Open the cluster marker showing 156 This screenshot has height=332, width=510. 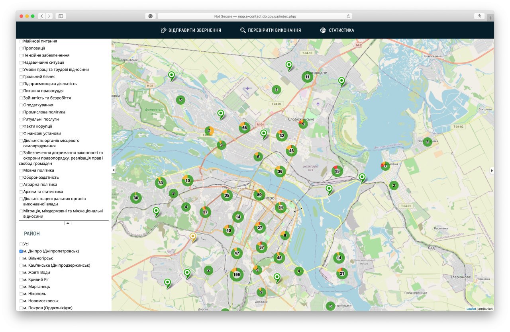[237, 275]
